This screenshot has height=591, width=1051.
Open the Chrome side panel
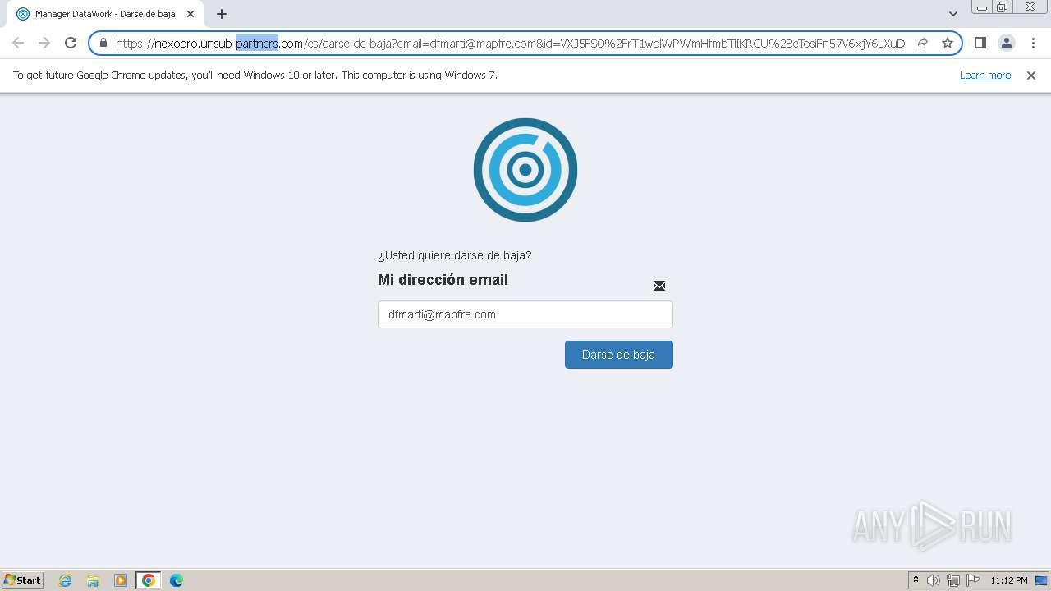click(980, 43)
